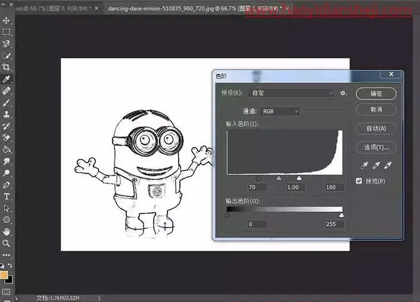
Task: Click the input highlight field showing 160
Action: [x=334, y=187]
